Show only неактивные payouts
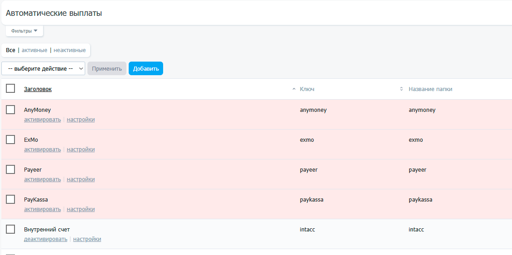 click(x=69, y=50)
